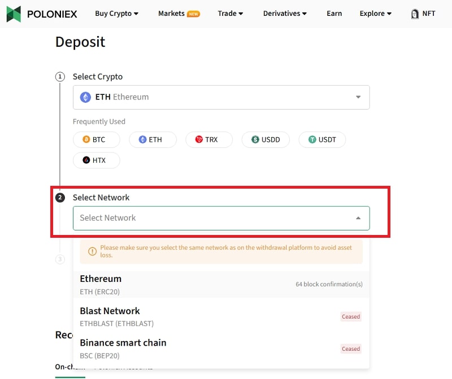This screenshot has height=379, width=452.
Task: Expand the Derivatives menu
Action: point(285,14)
